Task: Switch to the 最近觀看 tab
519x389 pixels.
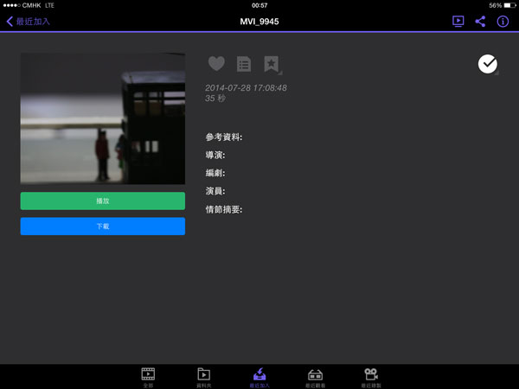Action: 316,376
